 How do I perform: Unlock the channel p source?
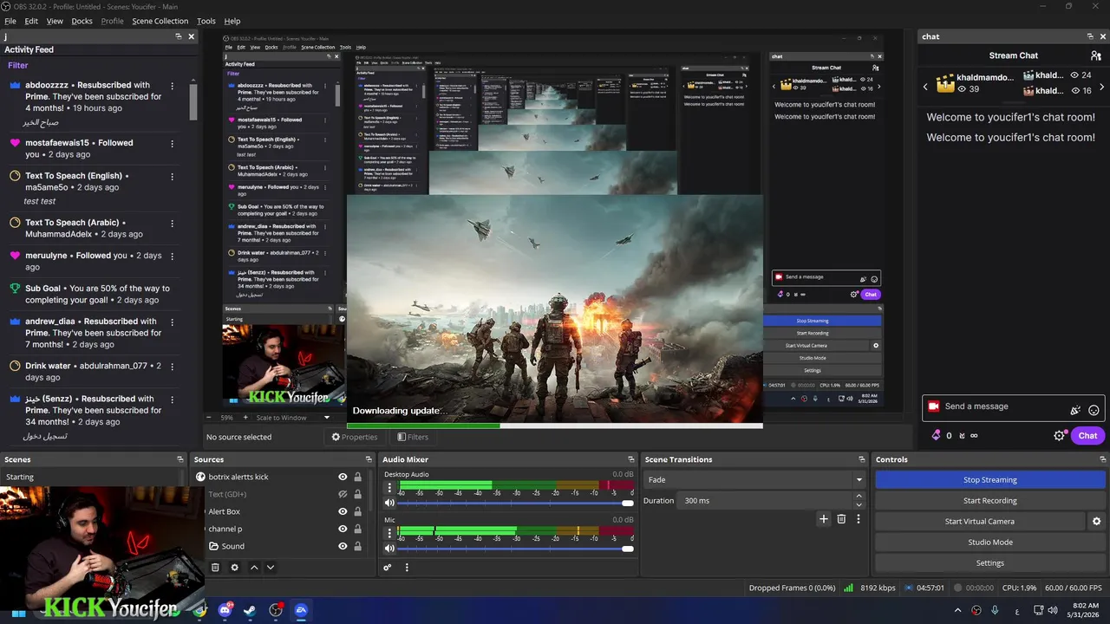(357, 529)
